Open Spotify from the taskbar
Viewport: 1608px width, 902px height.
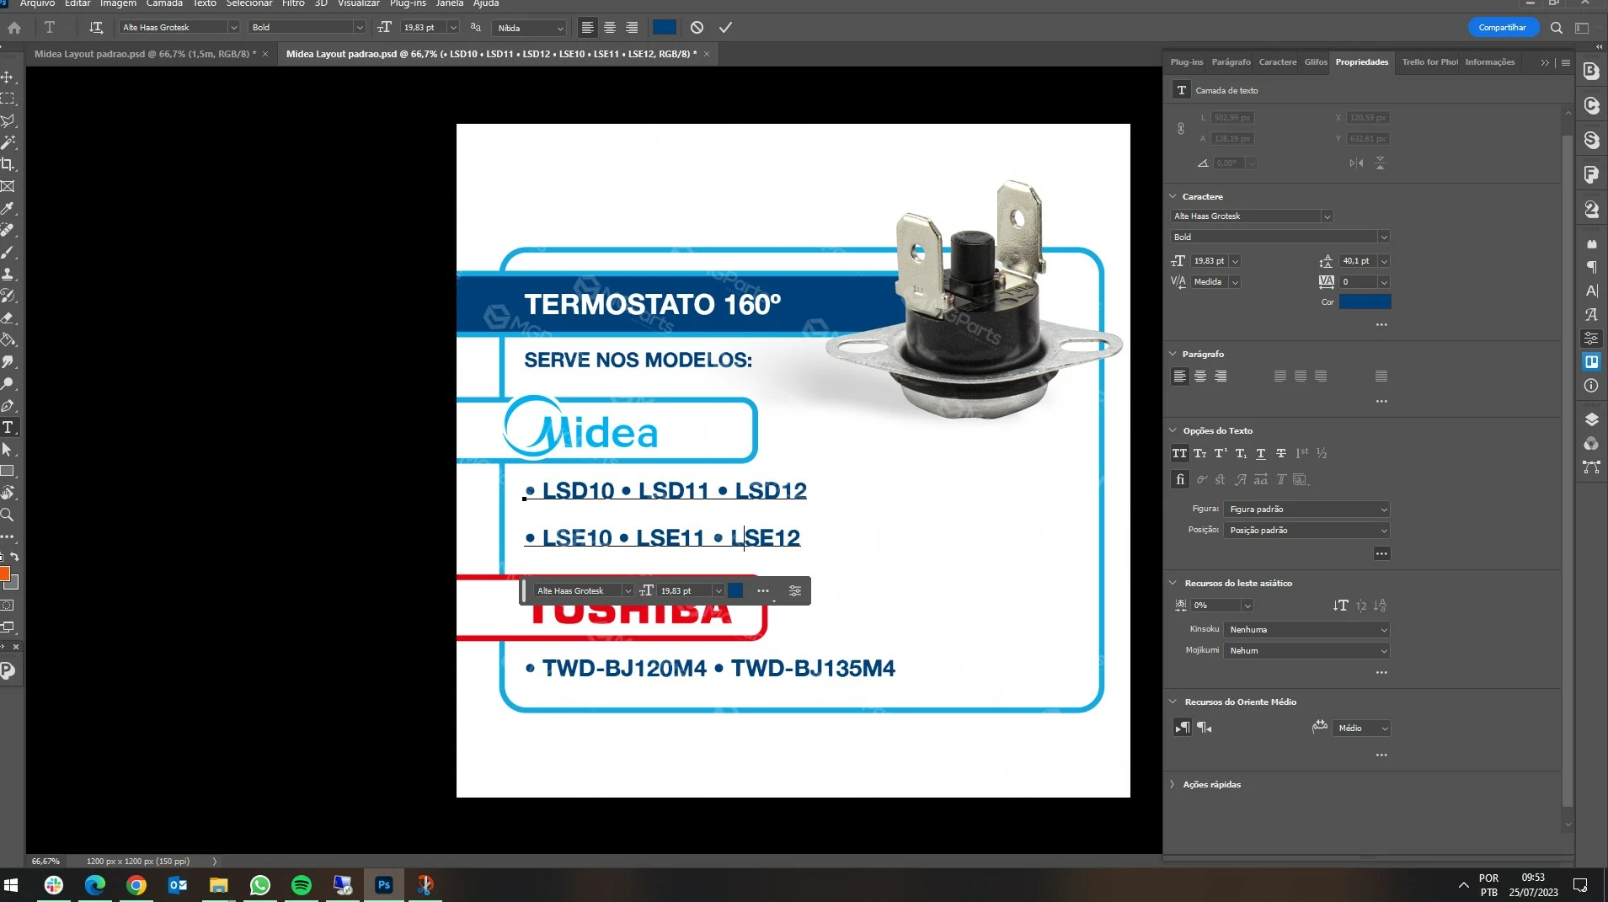tap(301, 885)
